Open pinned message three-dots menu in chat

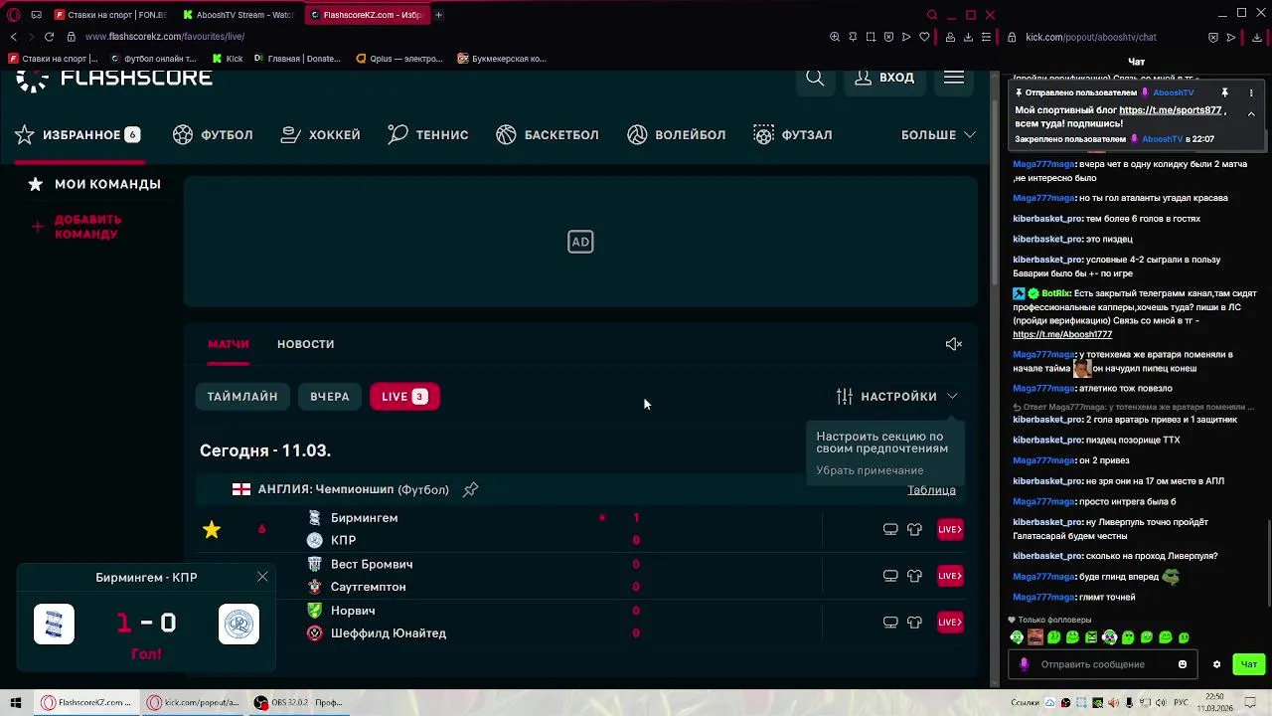click(1251, 92)
